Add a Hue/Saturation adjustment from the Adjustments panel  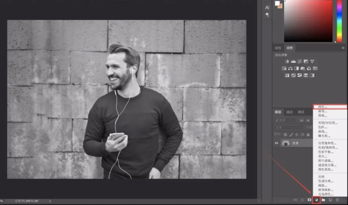[284, 68]
